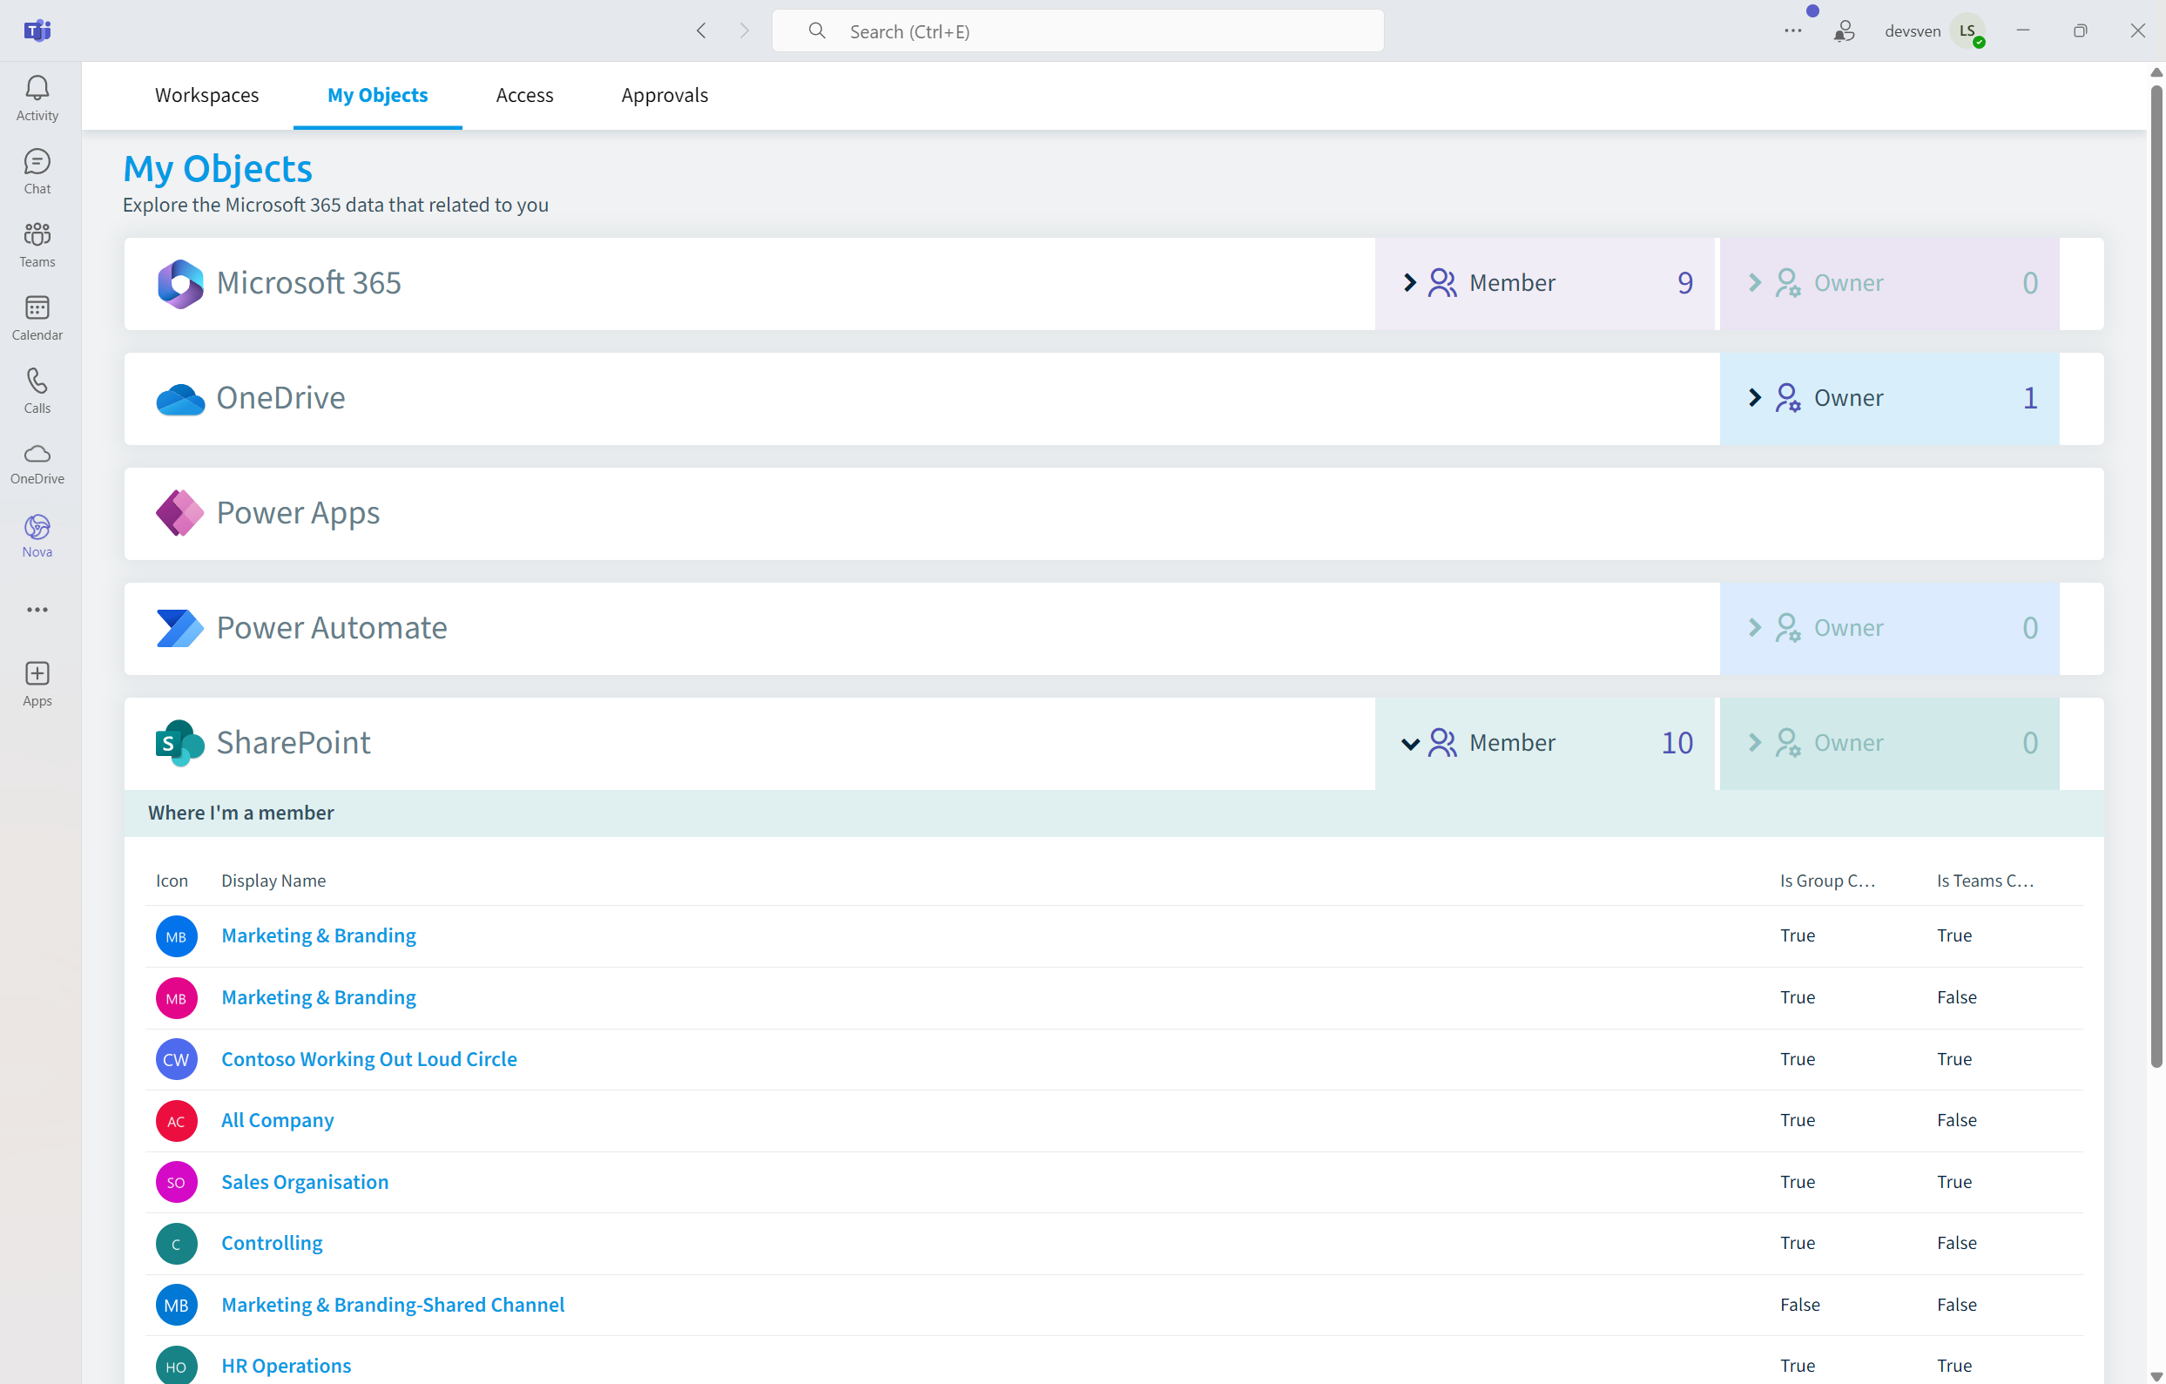Go back with the navigation arrow
This screenshot has width=2166, height=1384.
702,30
